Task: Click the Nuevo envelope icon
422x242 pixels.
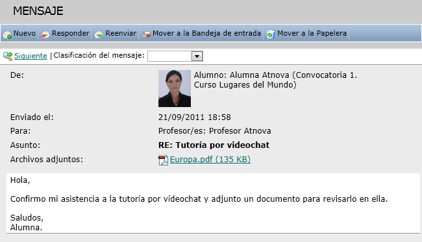Action: click(x=7, y=34)
